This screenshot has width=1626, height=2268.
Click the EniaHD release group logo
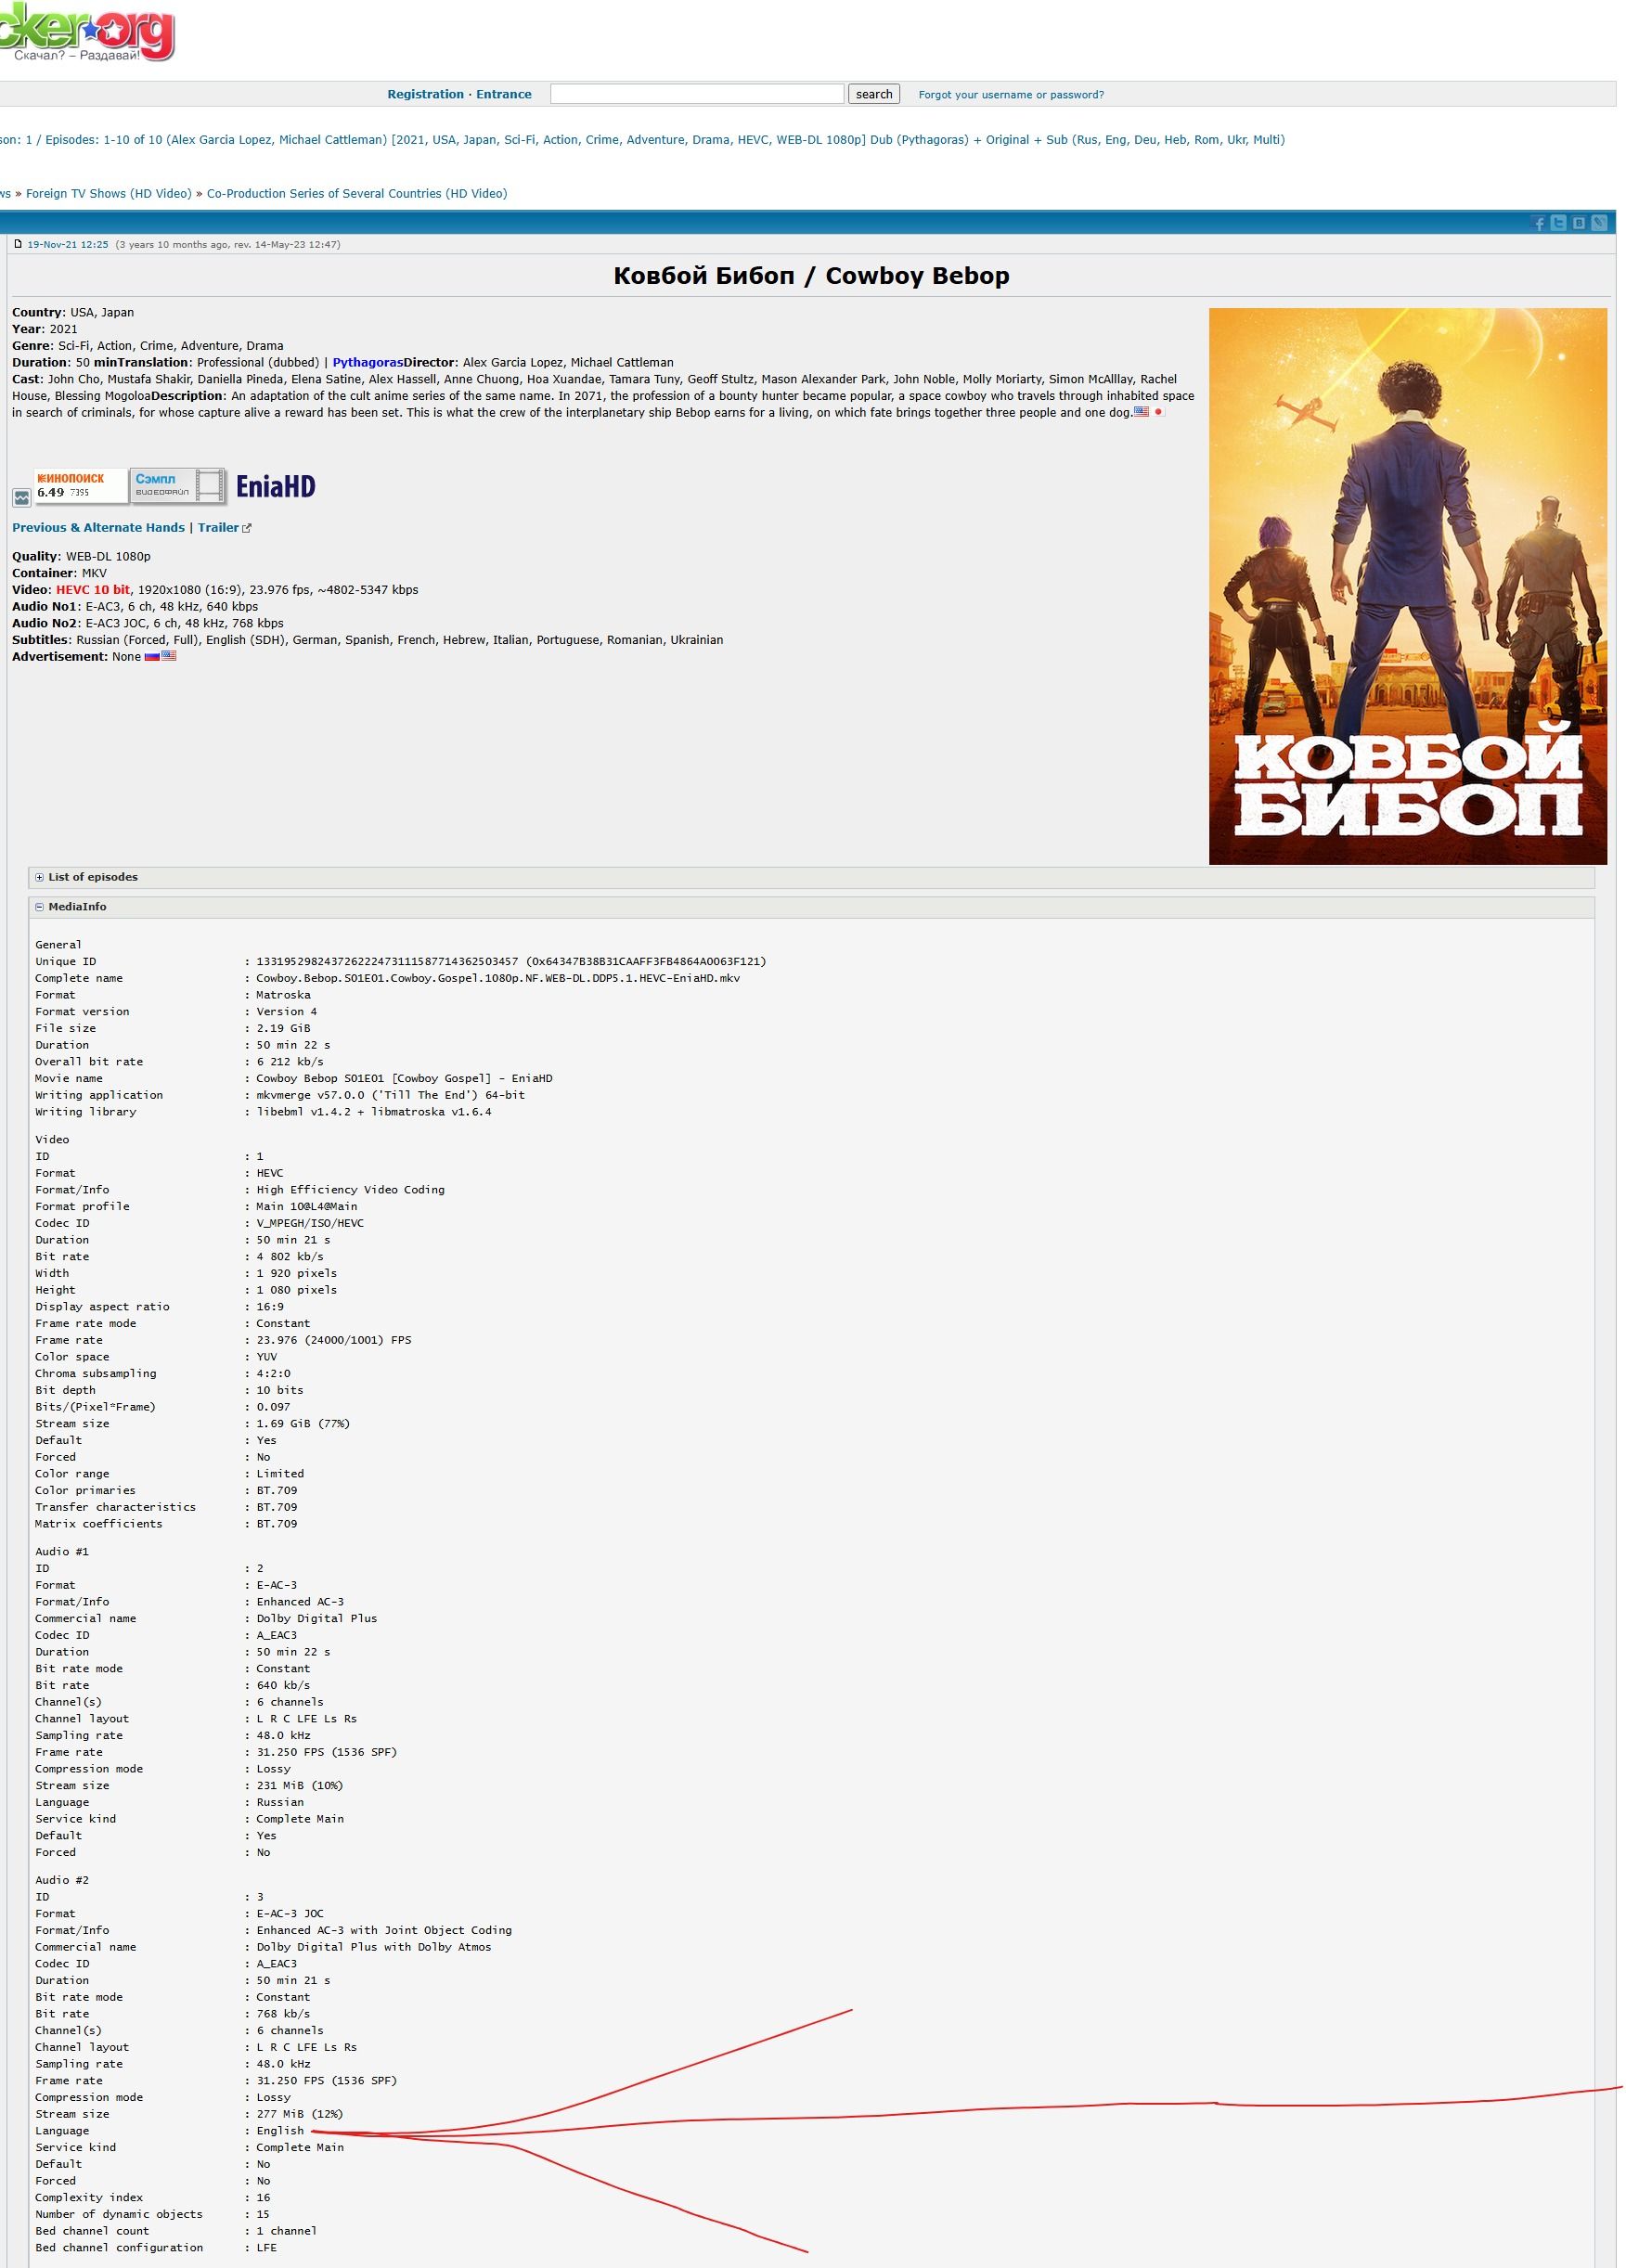[275, 487]
